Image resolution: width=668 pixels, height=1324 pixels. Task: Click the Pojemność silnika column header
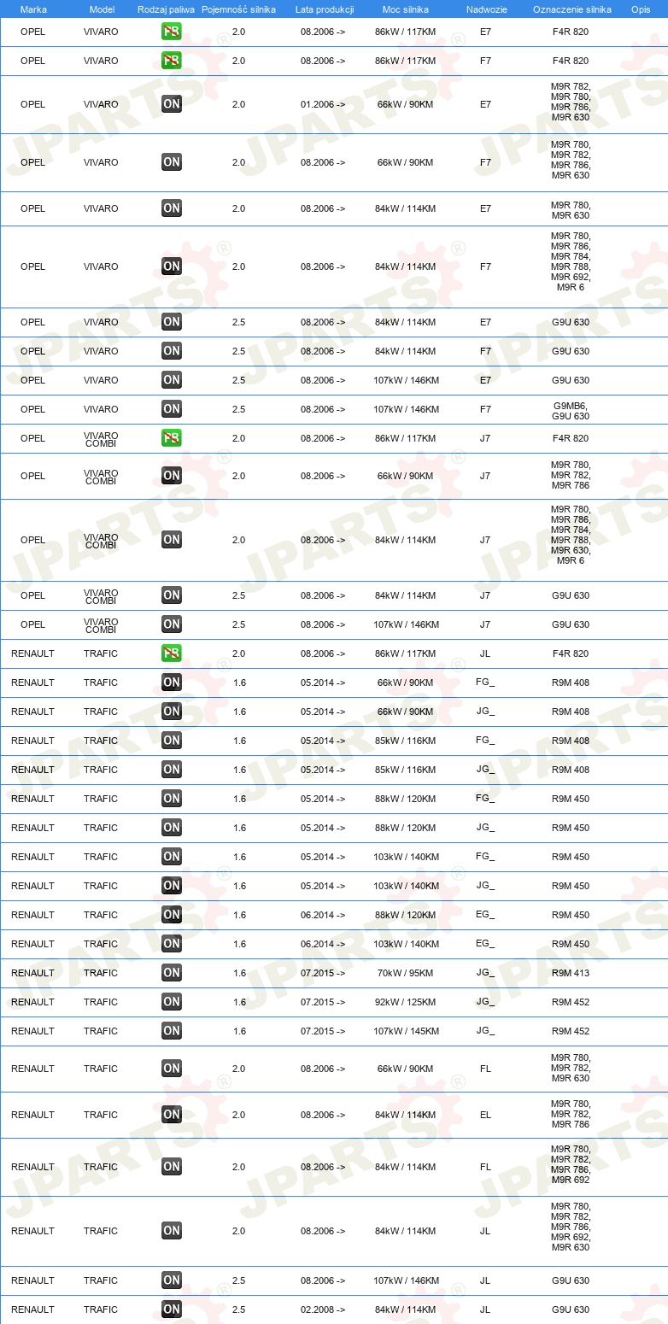tap(239, 9)
